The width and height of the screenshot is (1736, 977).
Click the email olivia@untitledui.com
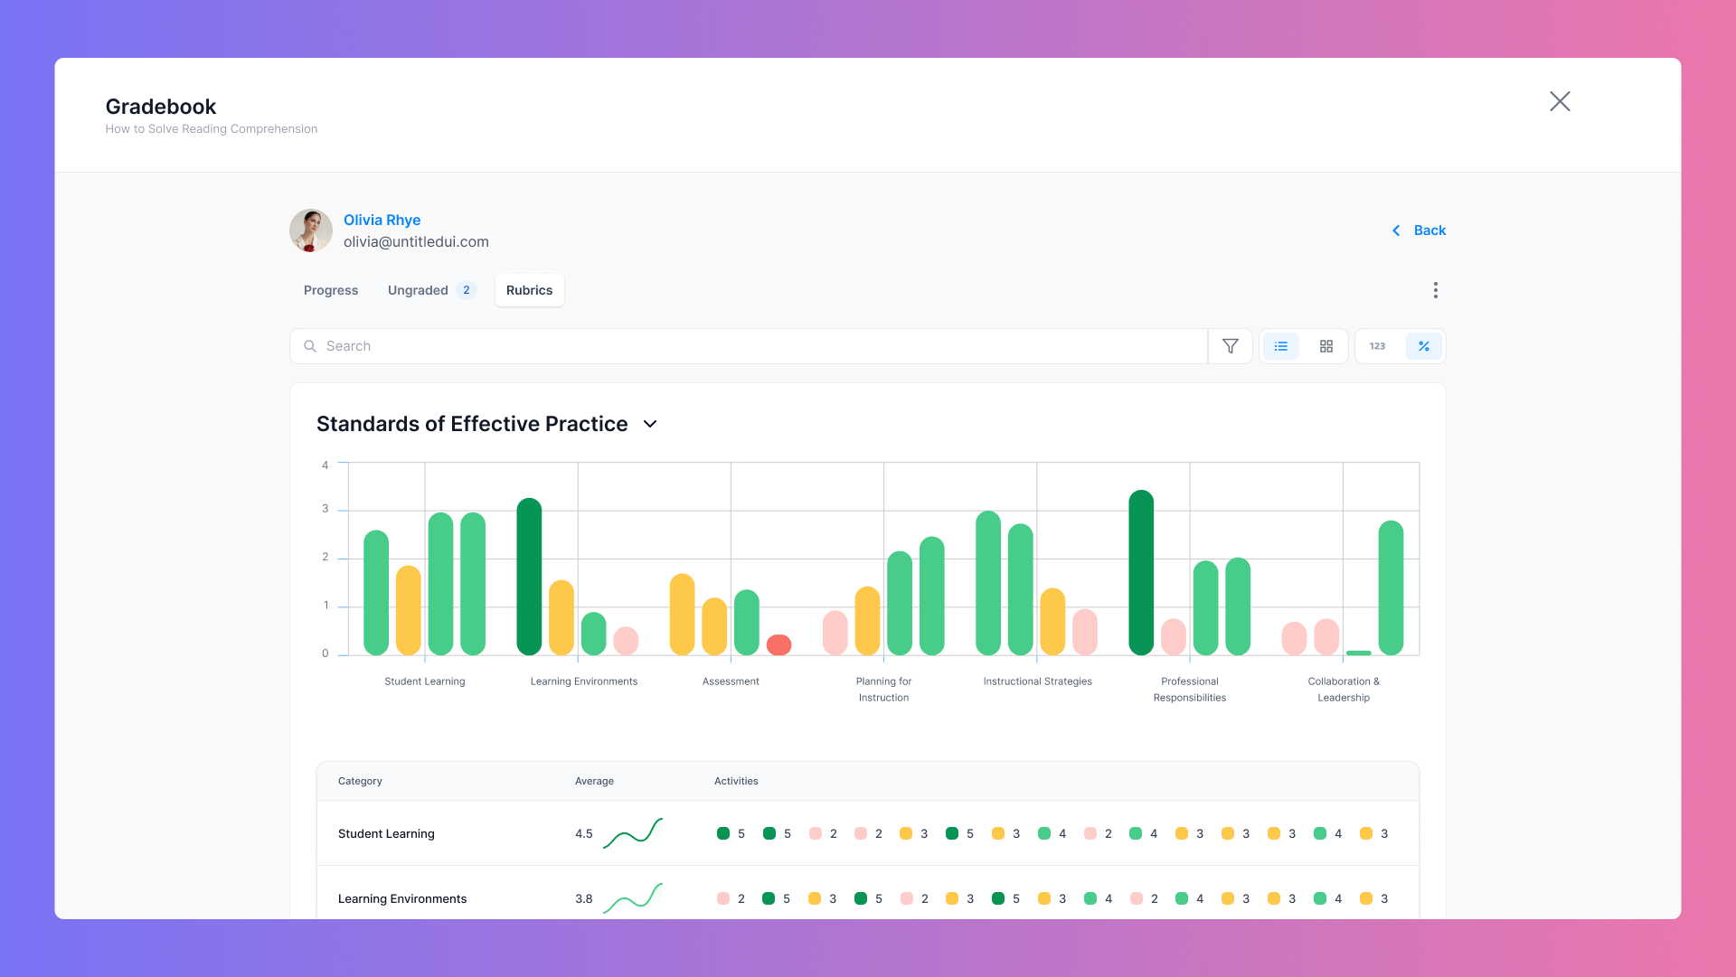[x=416, y=241]
